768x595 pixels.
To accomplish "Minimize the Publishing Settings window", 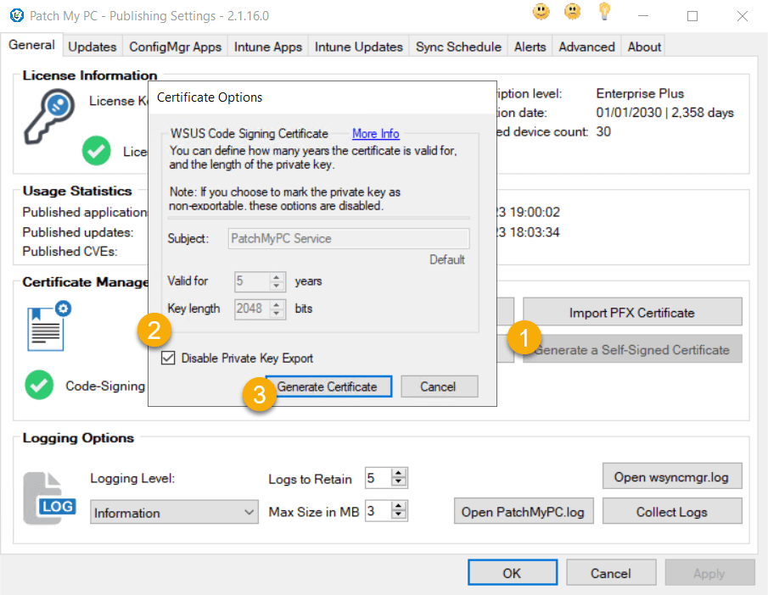I will coord(643,15).
